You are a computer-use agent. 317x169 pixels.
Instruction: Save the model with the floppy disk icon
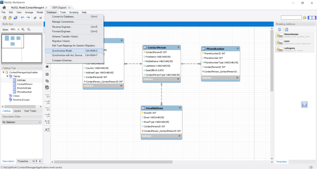pyautogui.click(x=15, y=18)
